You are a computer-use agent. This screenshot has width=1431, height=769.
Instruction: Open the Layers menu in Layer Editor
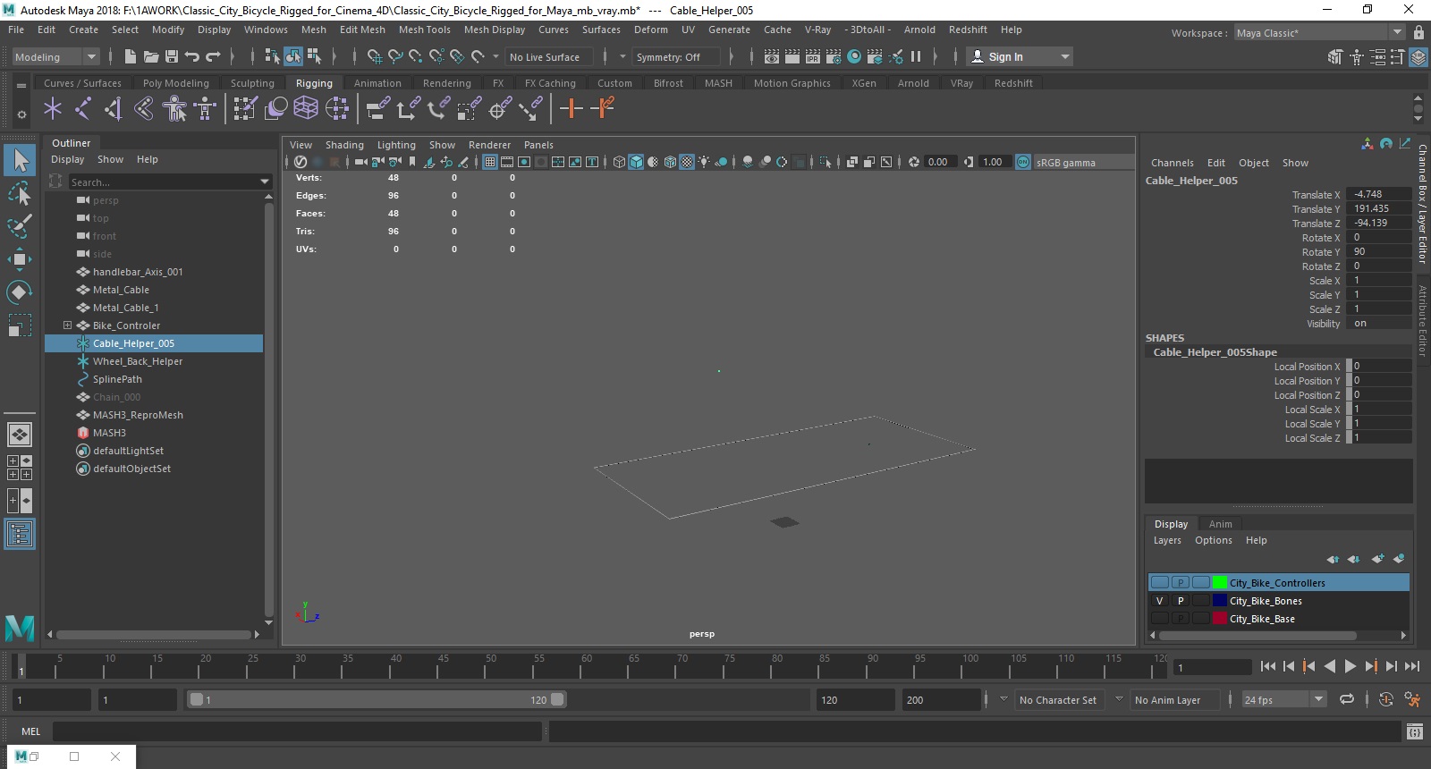click(x=1167, y=540)
